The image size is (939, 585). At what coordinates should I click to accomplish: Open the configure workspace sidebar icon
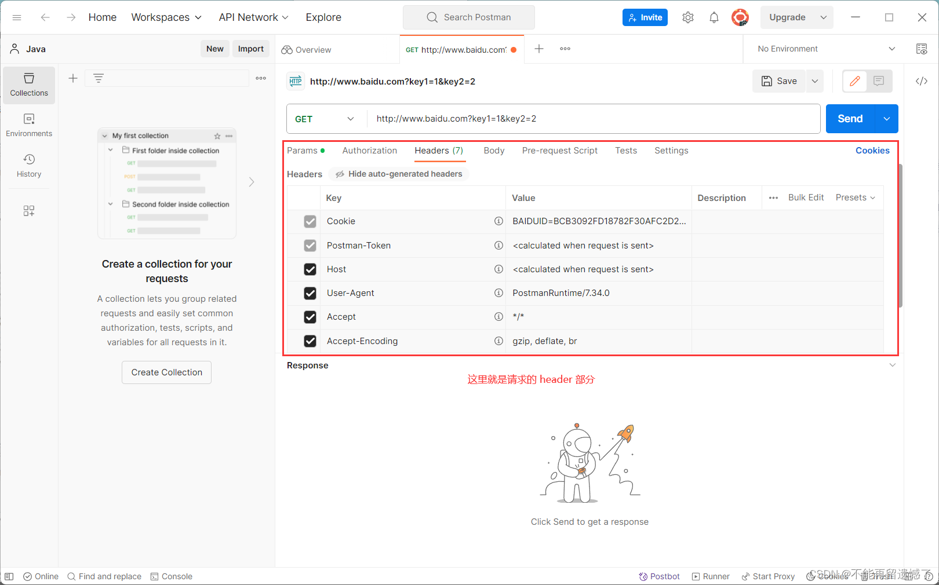(x=29, y=211)
